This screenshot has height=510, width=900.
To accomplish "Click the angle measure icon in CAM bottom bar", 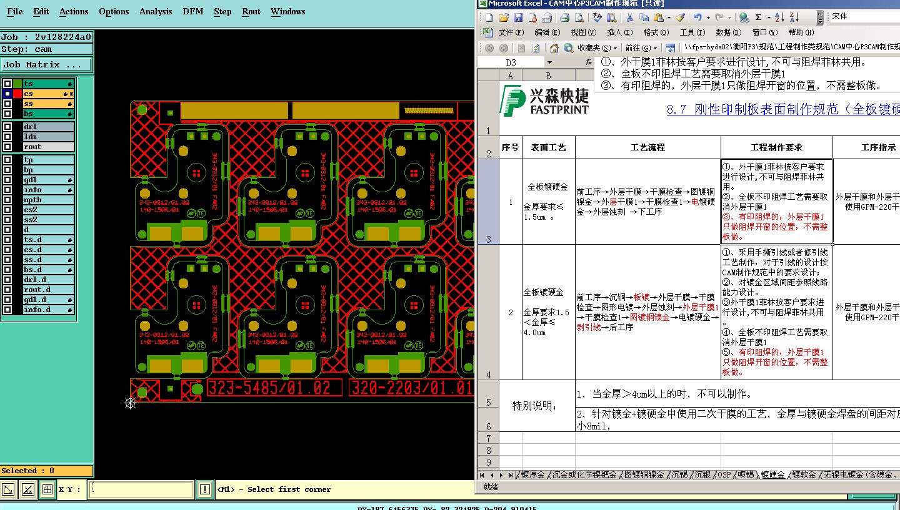I will tap(27, 489).
